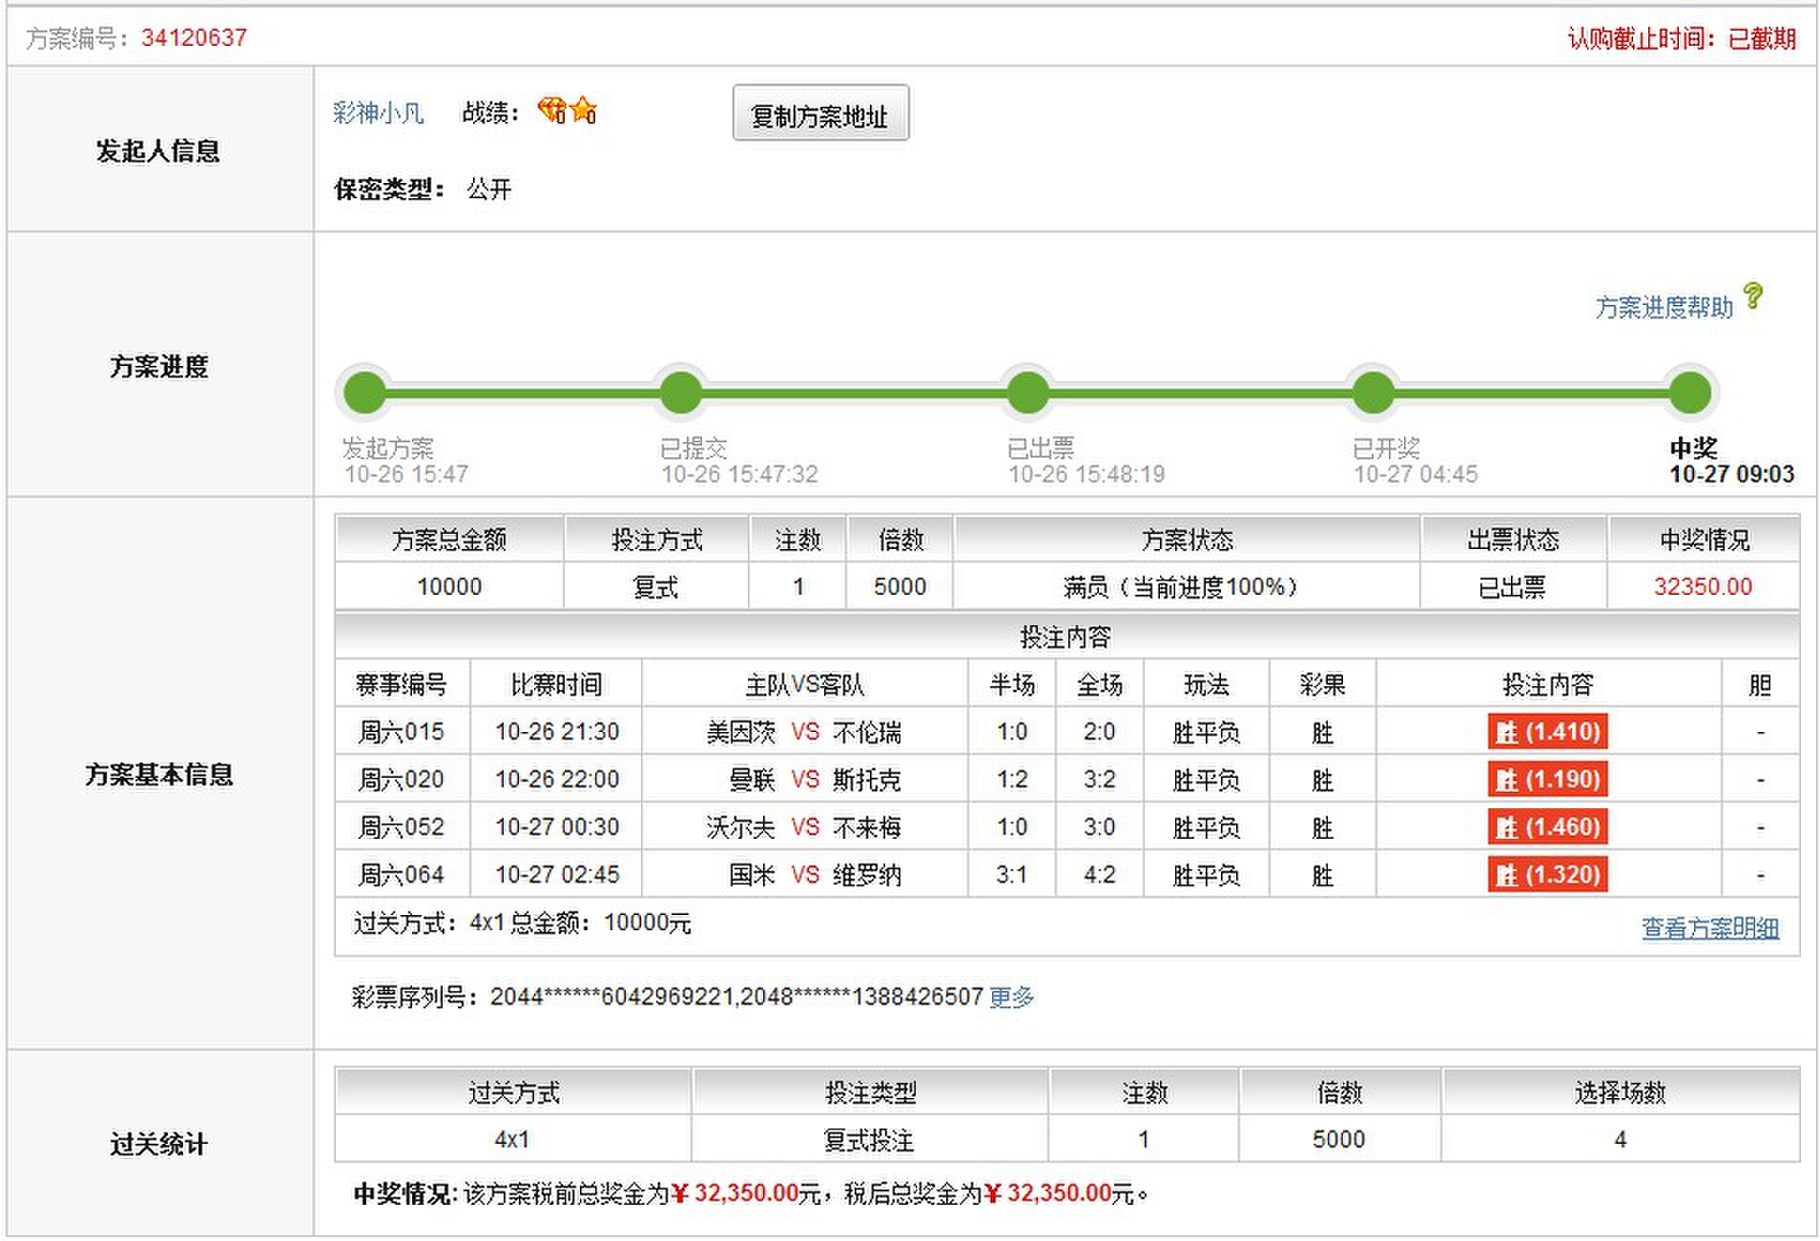Select the 胜 (1.460) bet for 沃尔夫 match
Viewport: 1820px width, 1241px height.
coord(1547,826)
